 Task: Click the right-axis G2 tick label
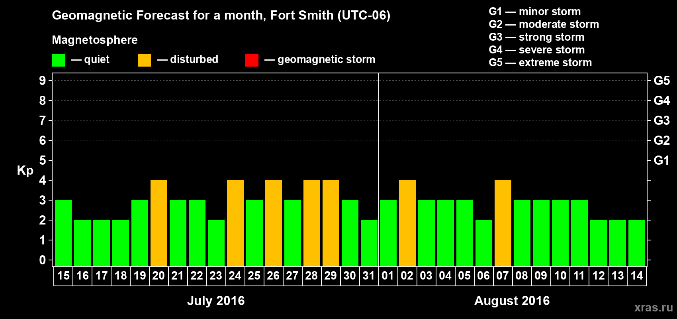tap(661, 140)
